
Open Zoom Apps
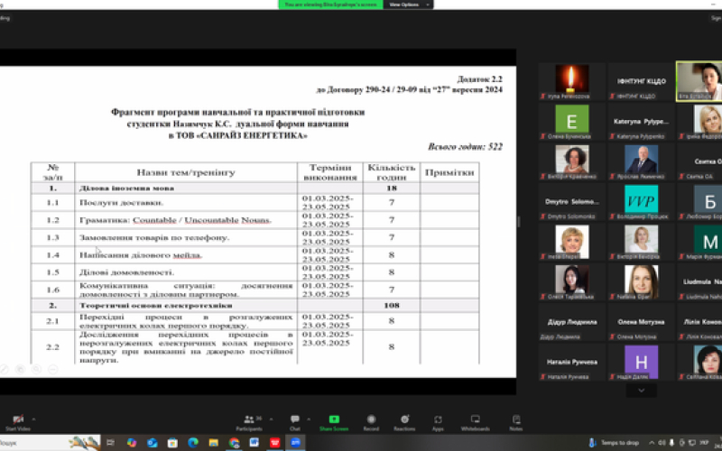[x=438, y=422]
